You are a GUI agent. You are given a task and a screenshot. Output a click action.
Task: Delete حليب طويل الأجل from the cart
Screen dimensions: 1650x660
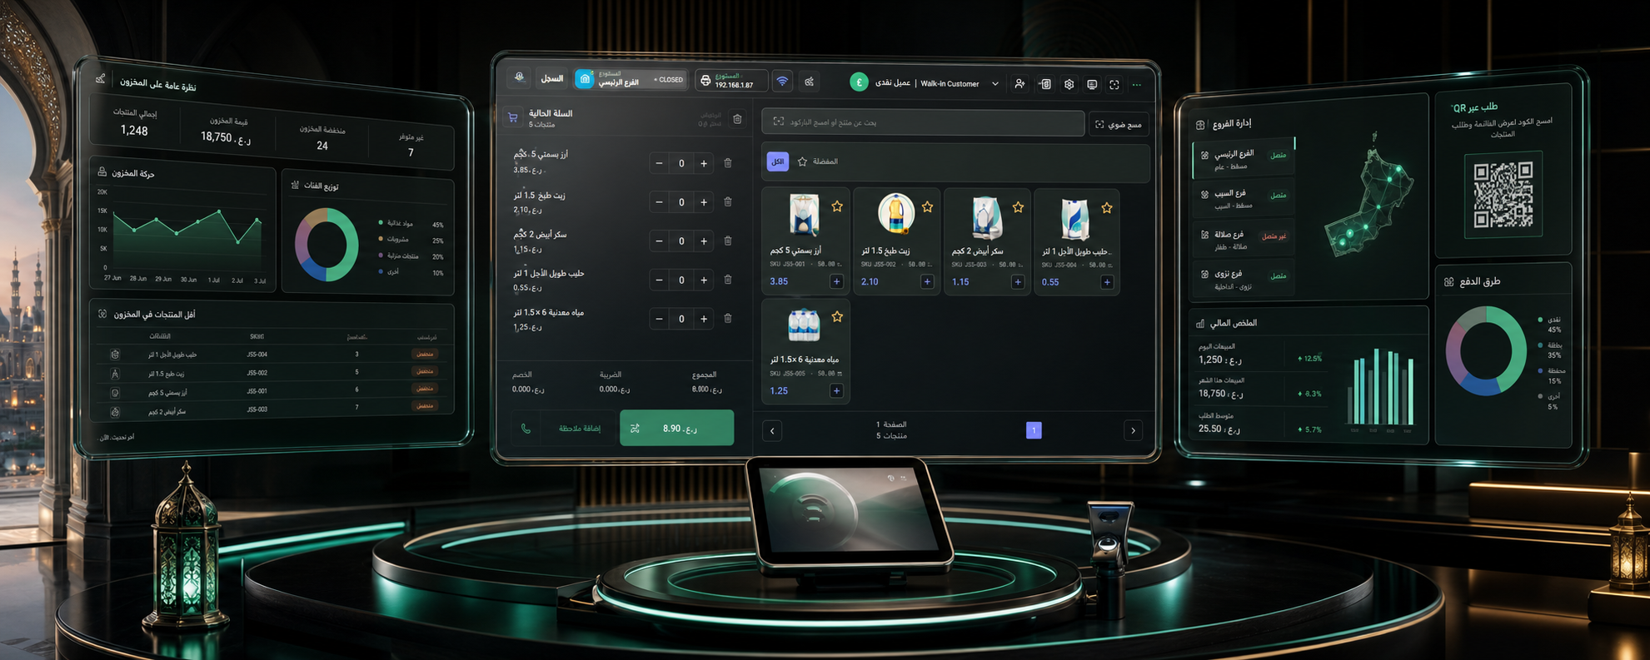(728, 280)
